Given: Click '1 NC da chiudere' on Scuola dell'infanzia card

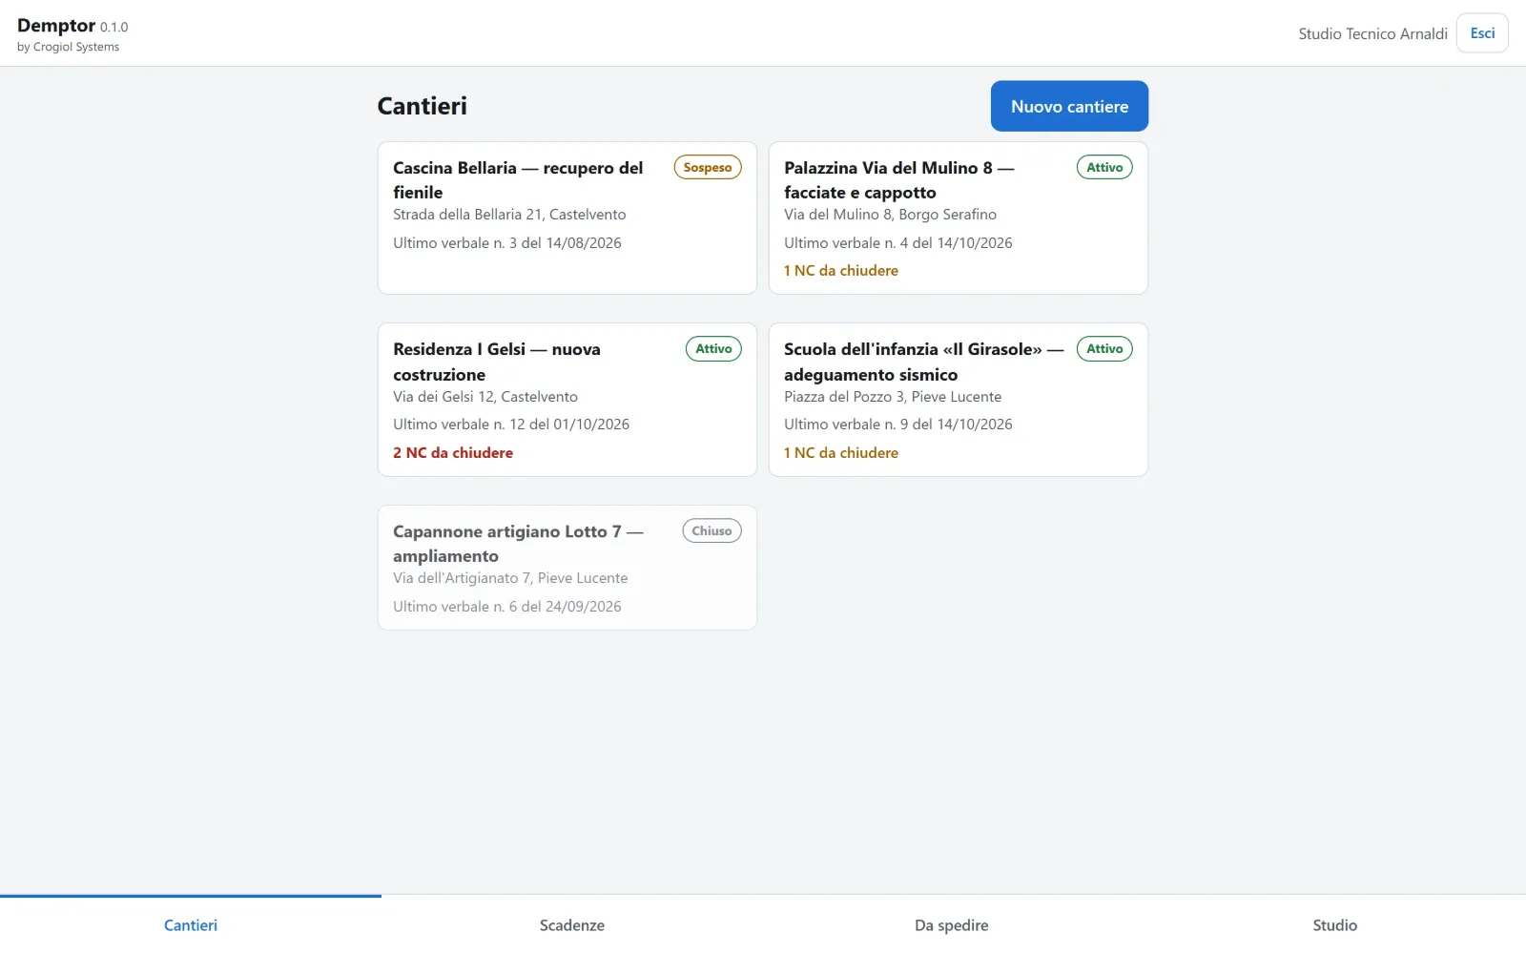Looking at the screenshot, I should (x=841, y=452).
